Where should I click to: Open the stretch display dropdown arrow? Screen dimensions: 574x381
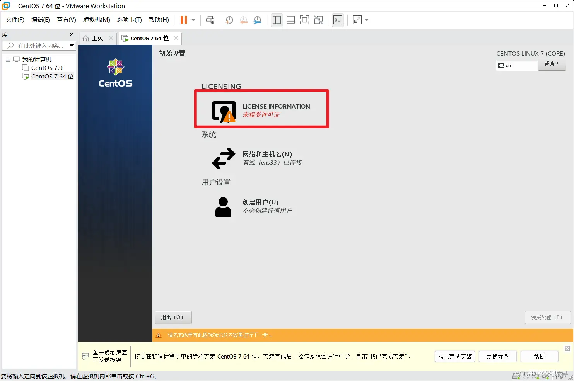[366, 20]
